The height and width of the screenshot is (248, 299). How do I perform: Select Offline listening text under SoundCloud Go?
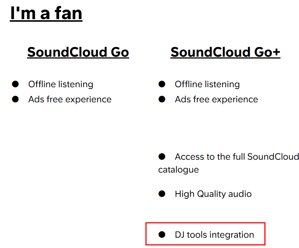[61, 84]
